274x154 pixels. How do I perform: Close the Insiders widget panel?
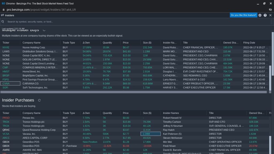click(x=270, y=15)
